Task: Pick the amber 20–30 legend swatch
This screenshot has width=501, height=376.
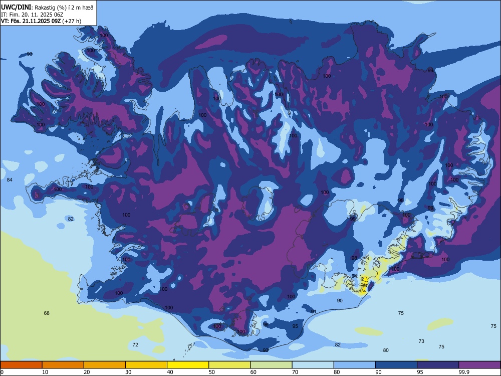Action: click(105, 365)
